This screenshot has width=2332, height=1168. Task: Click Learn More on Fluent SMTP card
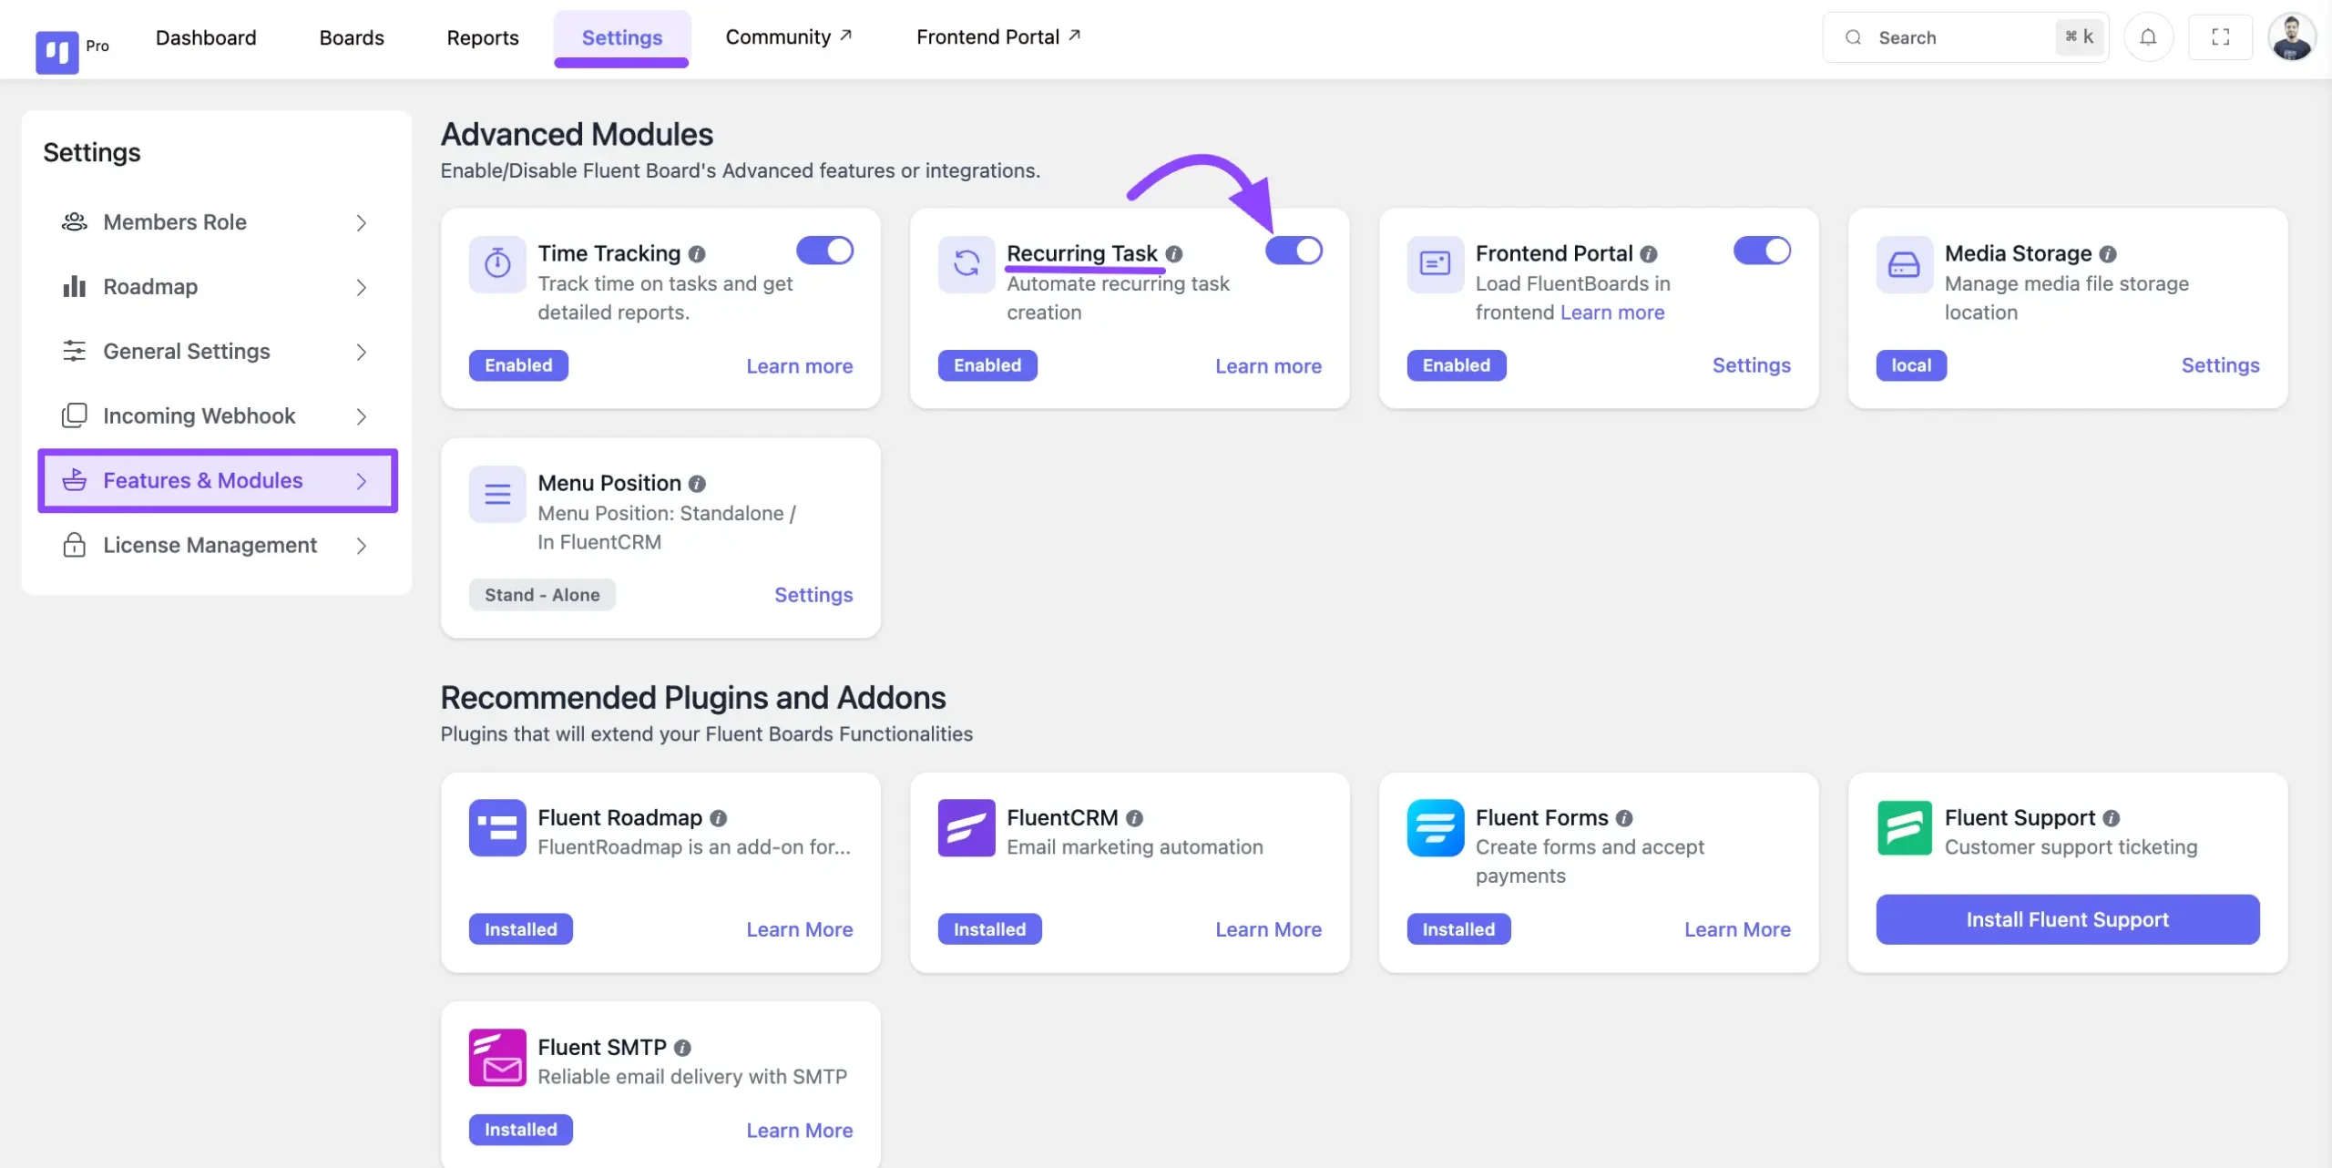800,1131
